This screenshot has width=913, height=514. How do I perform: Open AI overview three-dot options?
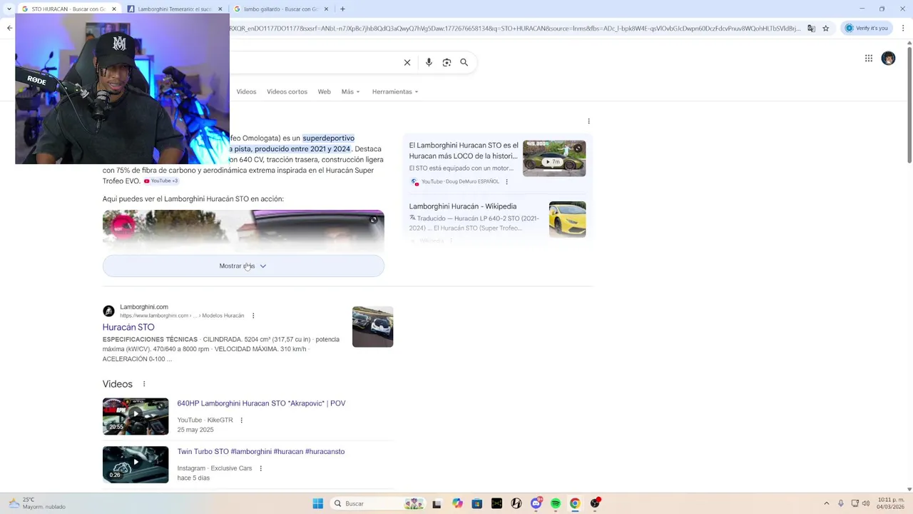coord(588,121)
